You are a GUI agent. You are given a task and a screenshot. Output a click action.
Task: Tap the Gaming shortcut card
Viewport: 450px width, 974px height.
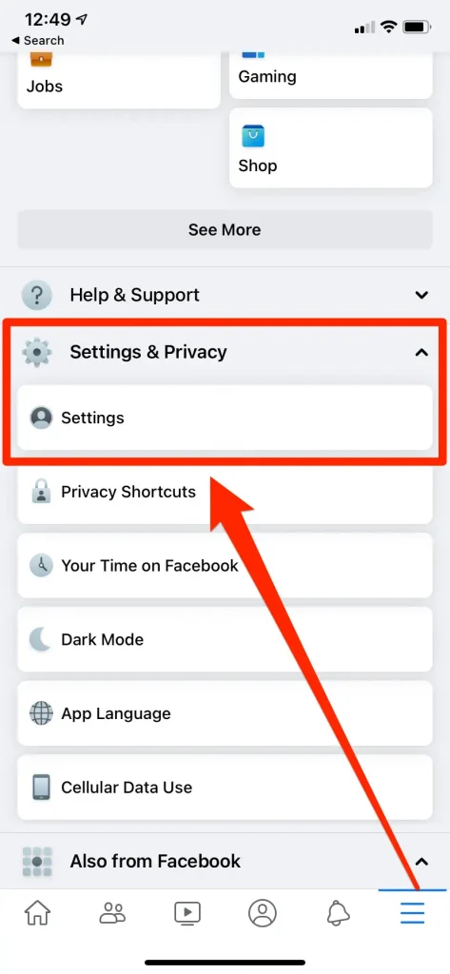coord(331,72)
